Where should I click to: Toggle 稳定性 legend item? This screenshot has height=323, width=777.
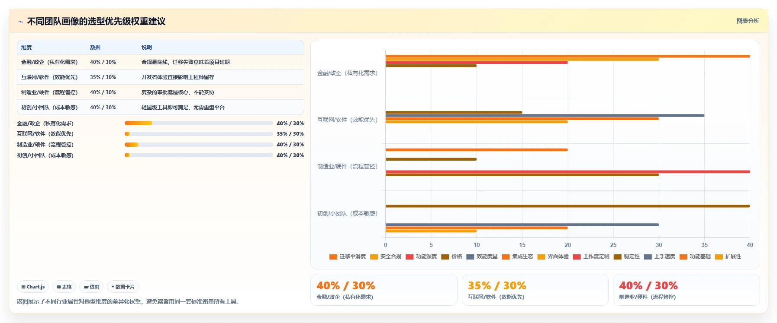[x=626, y=256]
